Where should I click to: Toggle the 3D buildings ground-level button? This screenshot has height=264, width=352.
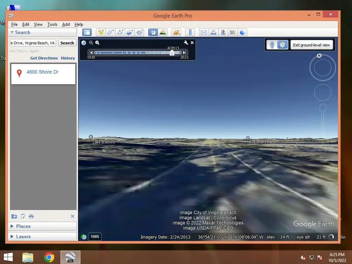click(283, 45)
